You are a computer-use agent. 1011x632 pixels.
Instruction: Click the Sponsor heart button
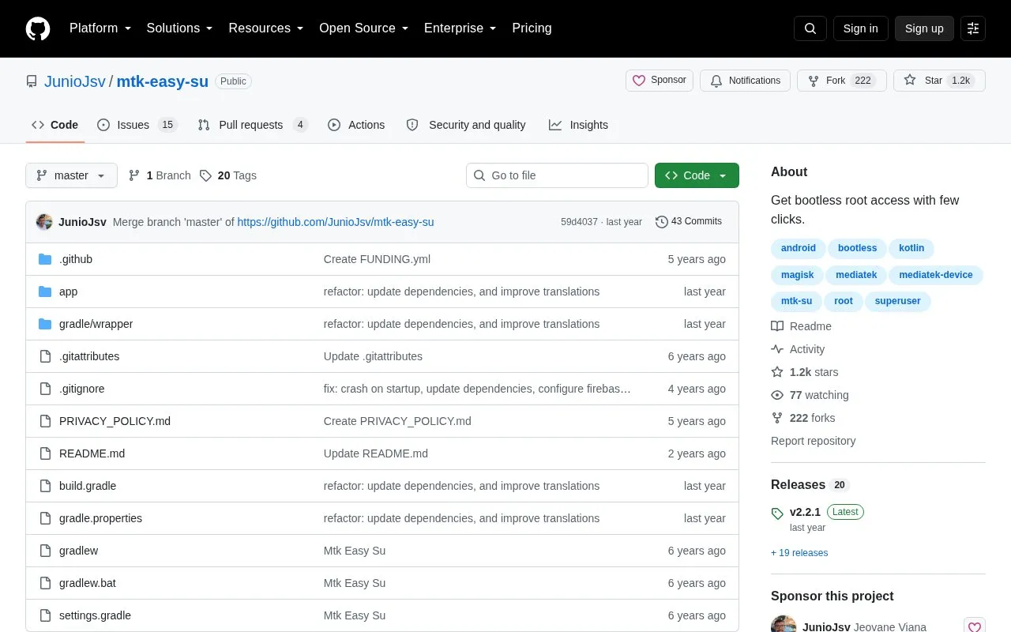pyautogui.click(x=660, y=81)
